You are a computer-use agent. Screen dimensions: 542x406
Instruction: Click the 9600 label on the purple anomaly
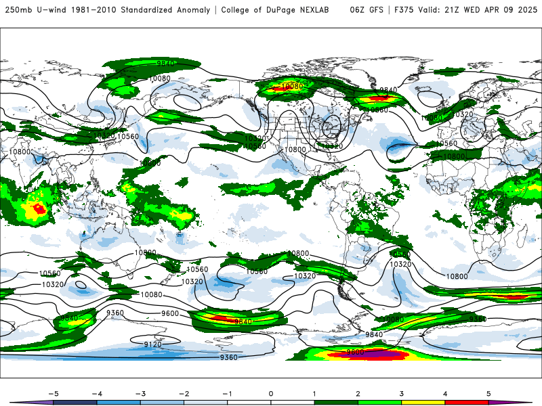[355, 353]
